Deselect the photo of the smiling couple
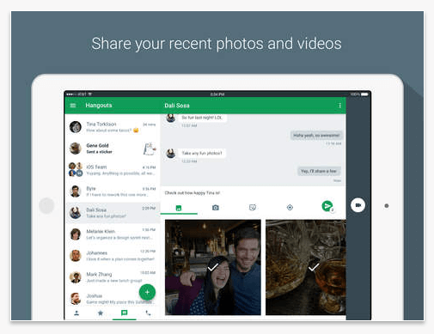 click(x=213, y=267)
